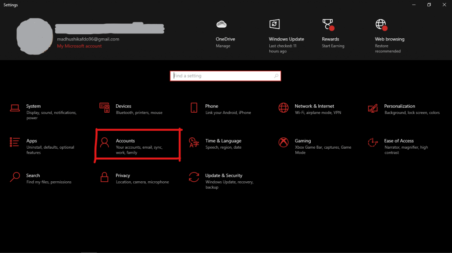The image size is (452, 253).
Task: Focus the Find a setting search box
Action: (x=226, y=76)
